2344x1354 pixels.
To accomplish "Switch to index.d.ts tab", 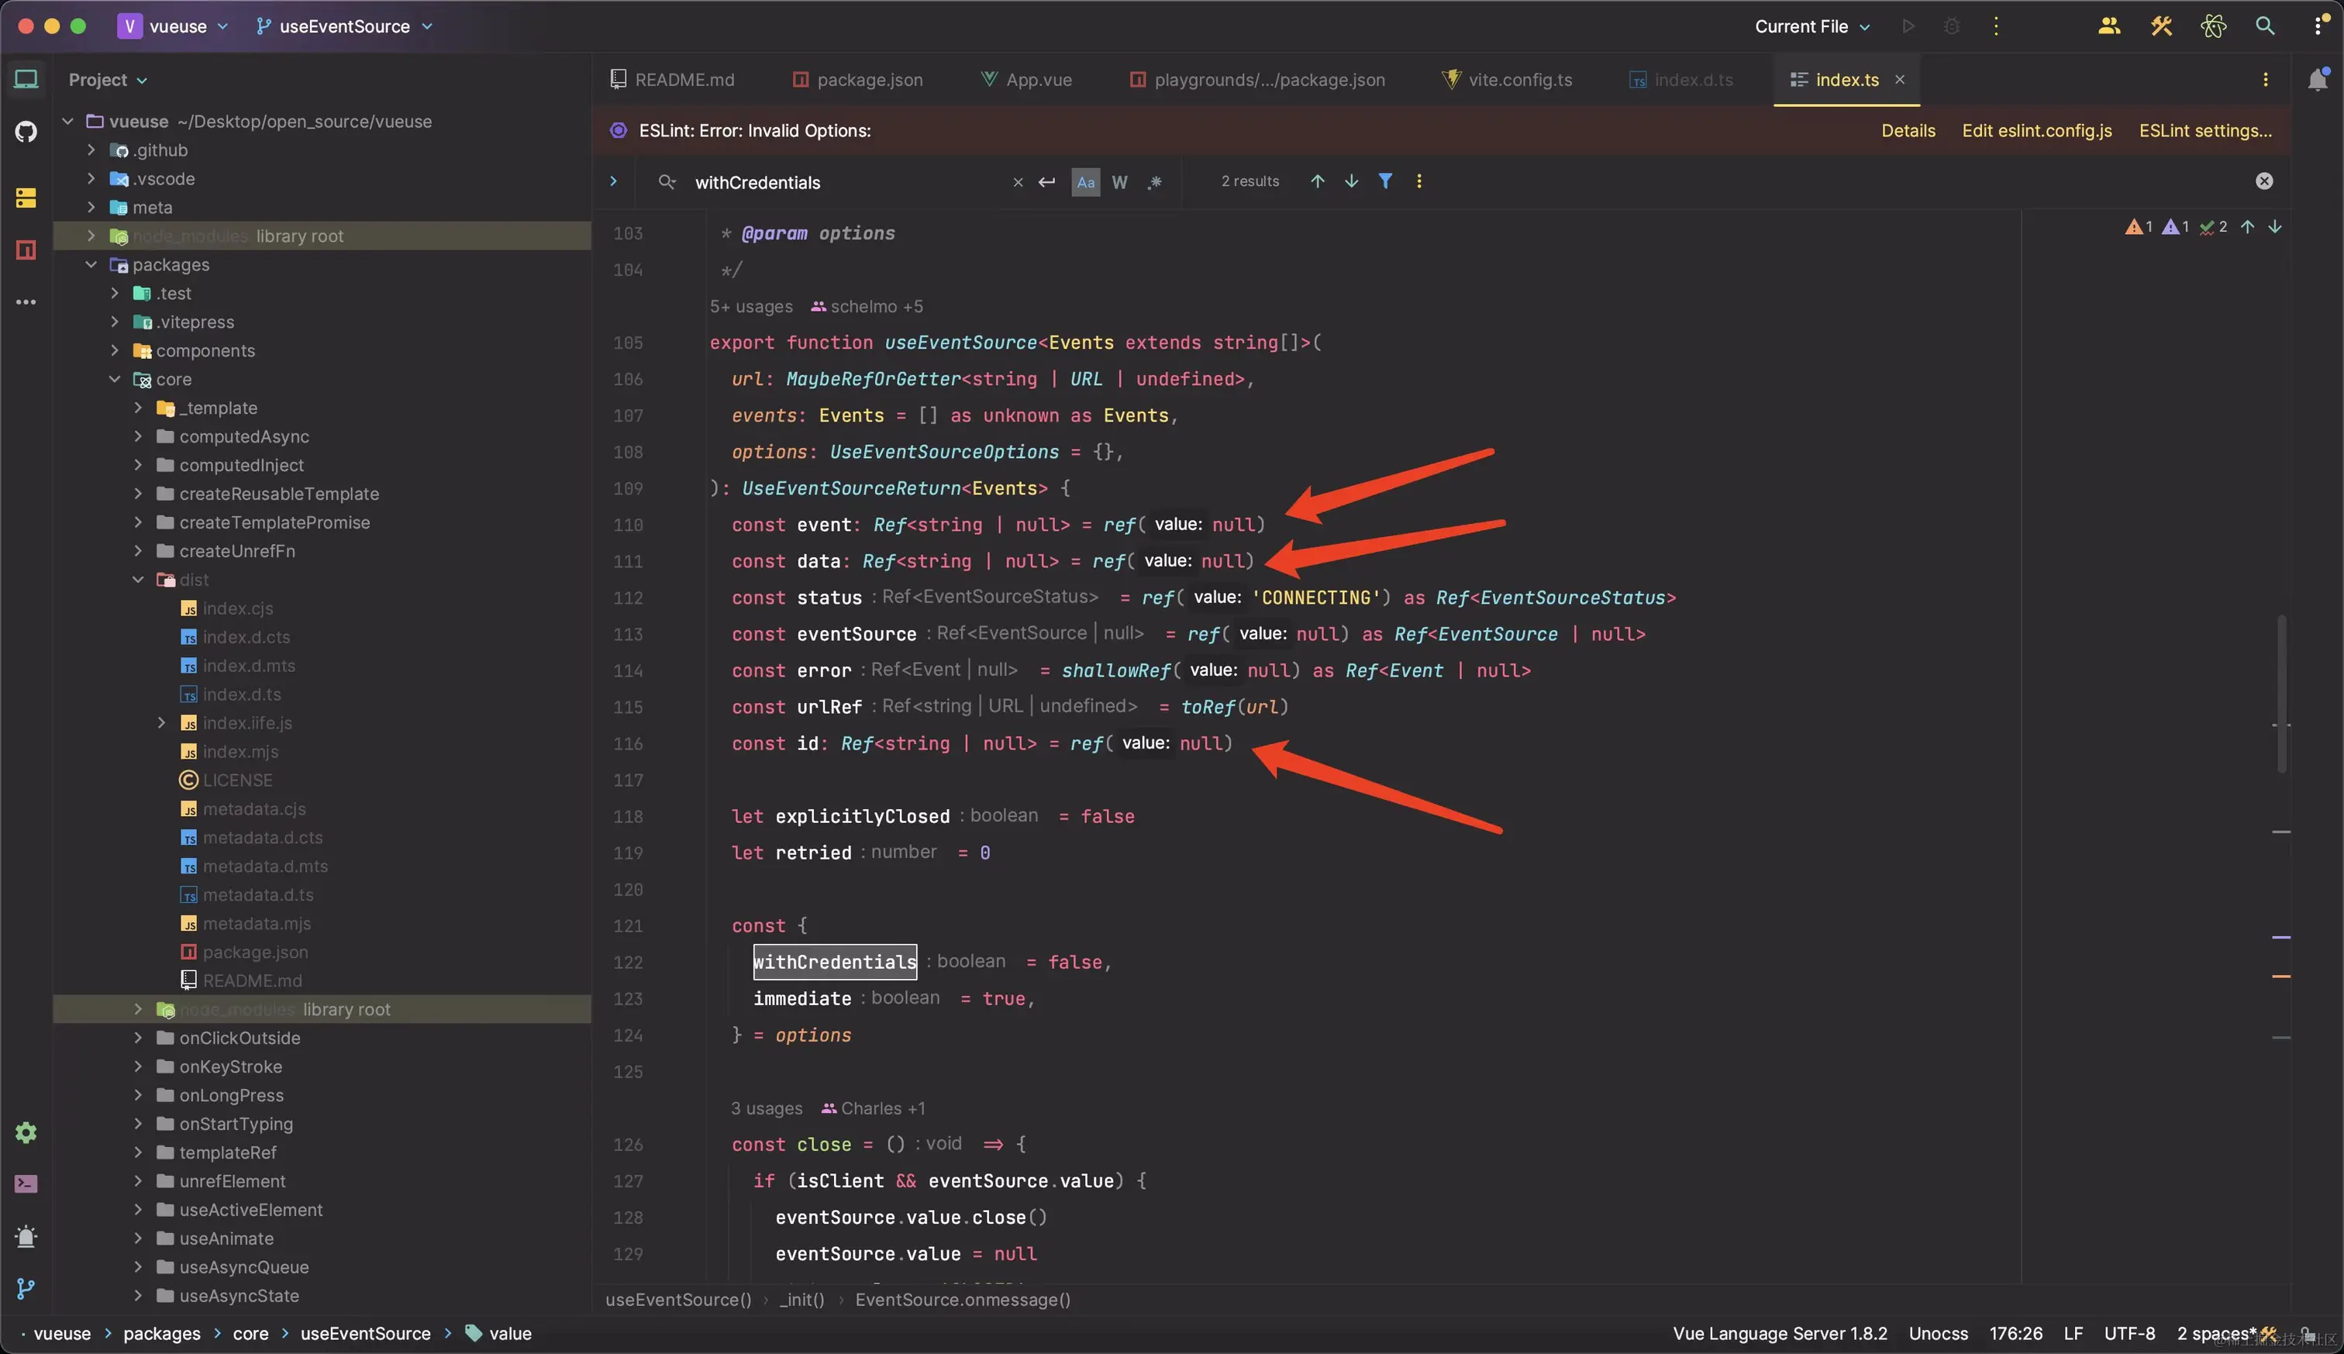I will pos(1681,80).
